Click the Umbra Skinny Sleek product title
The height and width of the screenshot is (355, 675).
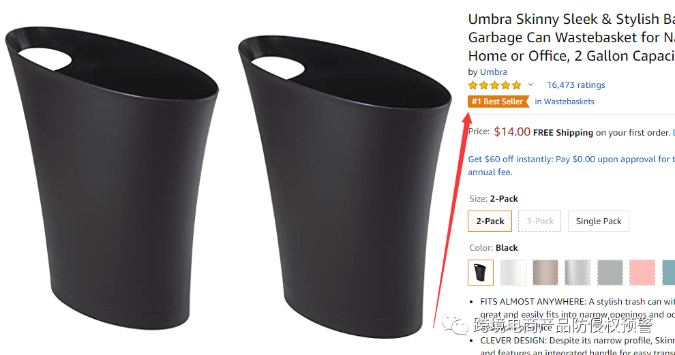pyautogui.click(x=569, y=37)
